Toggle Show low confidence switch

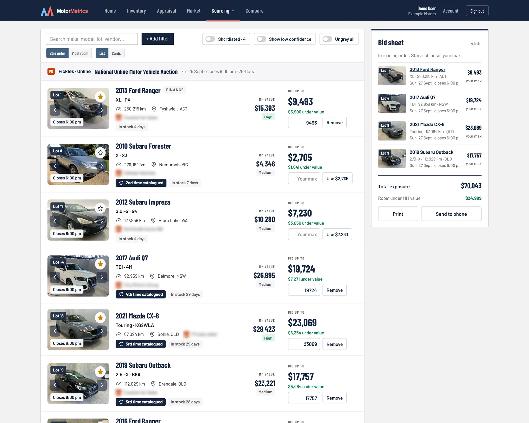point(262,39)
